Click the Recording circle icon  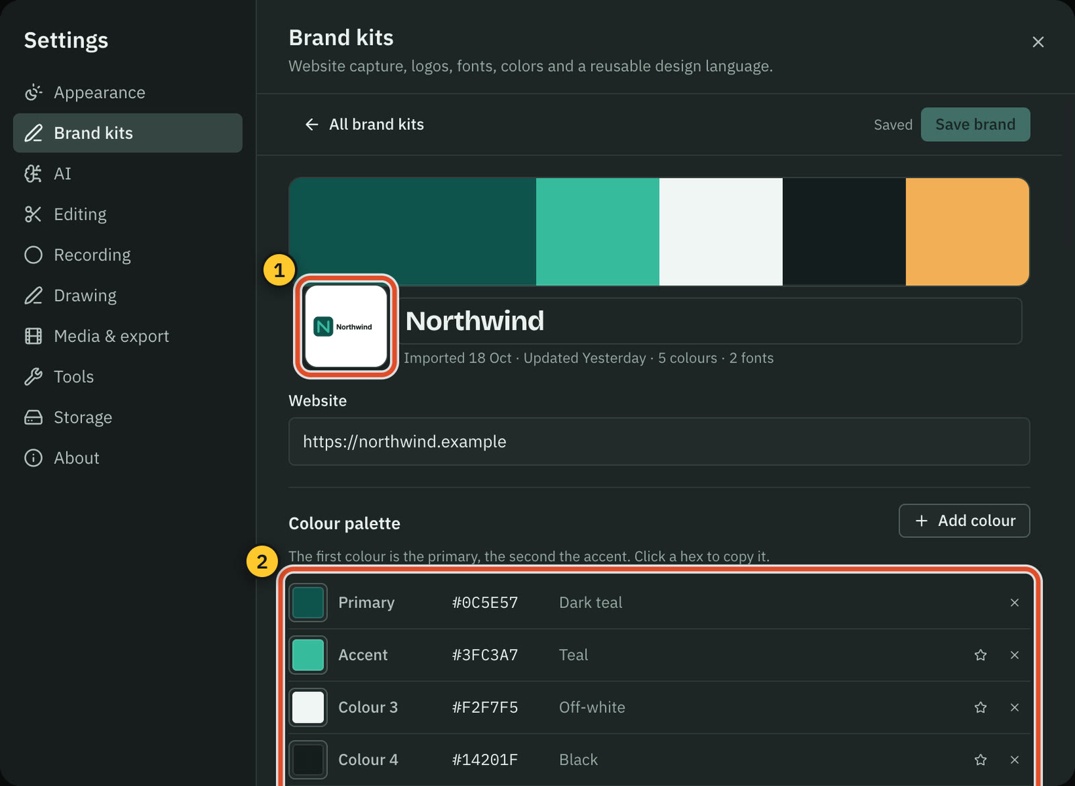(34, 255)
